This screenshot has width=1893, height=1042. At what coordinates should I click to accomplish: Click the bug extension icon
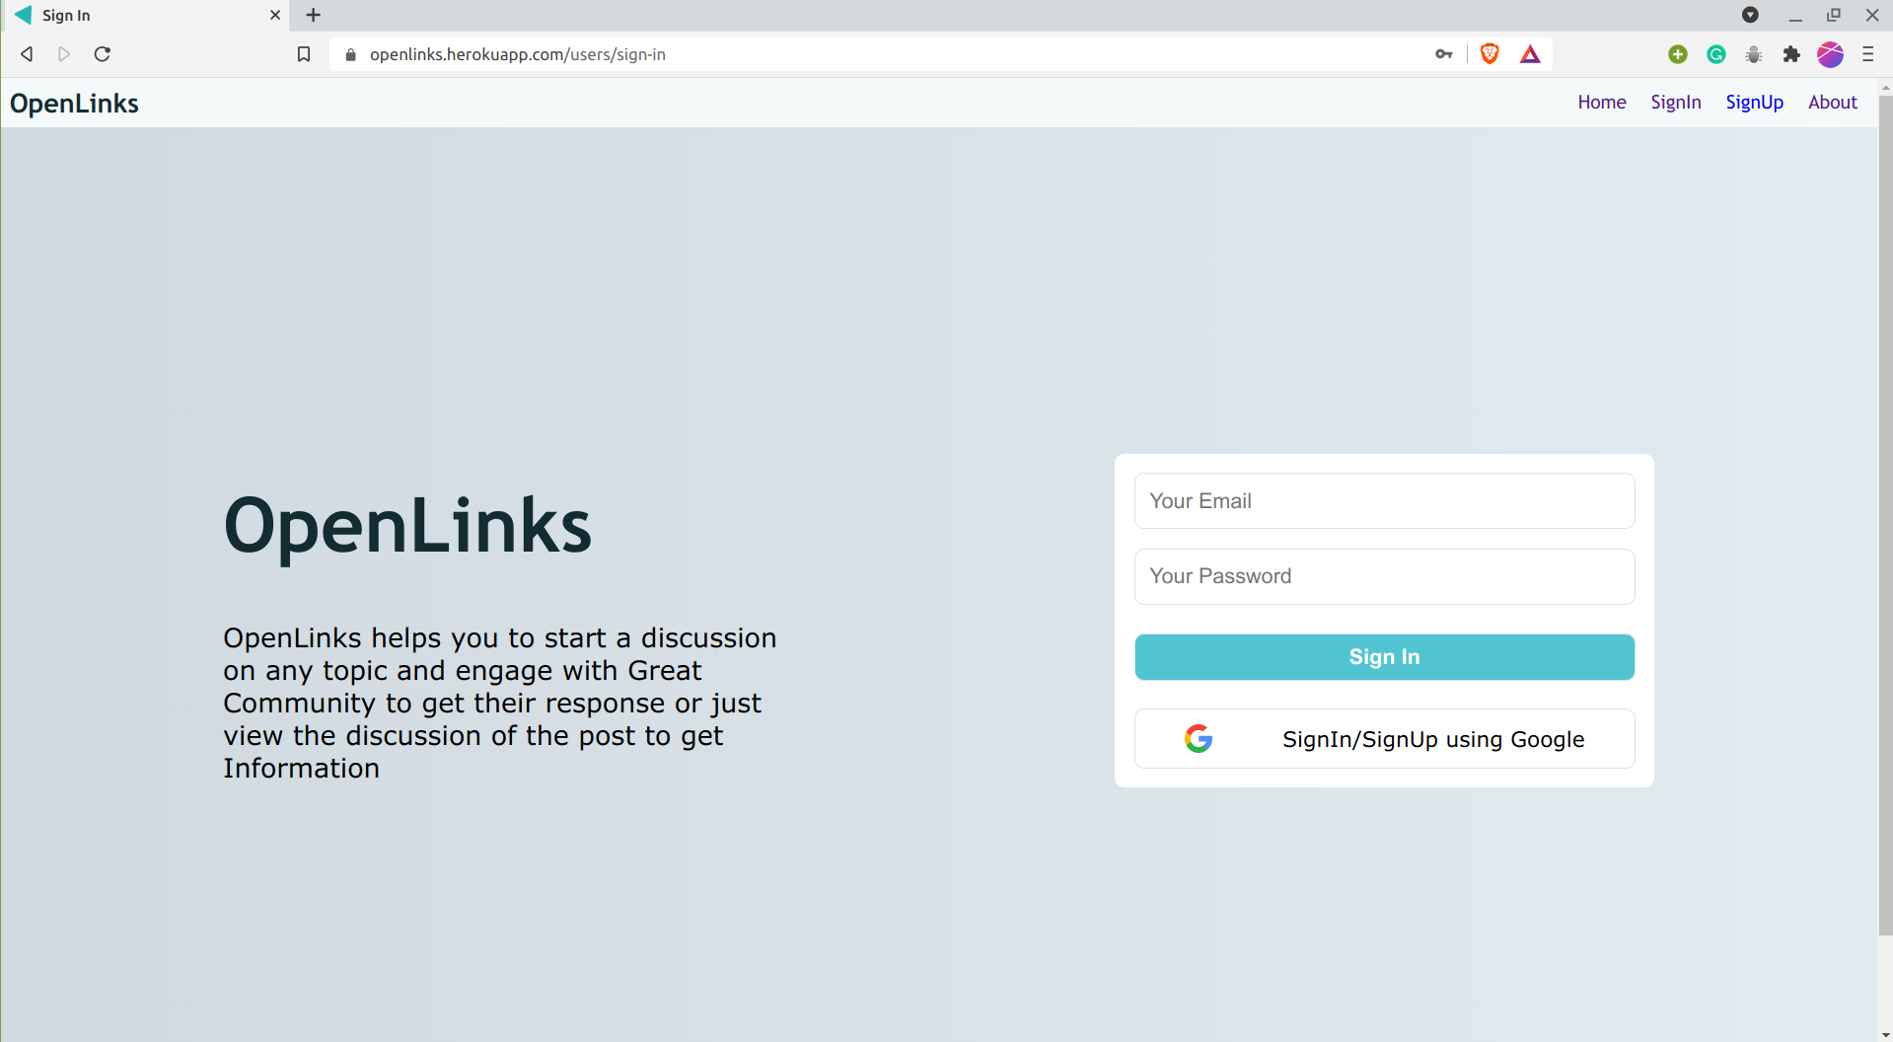pos(1754,54)
